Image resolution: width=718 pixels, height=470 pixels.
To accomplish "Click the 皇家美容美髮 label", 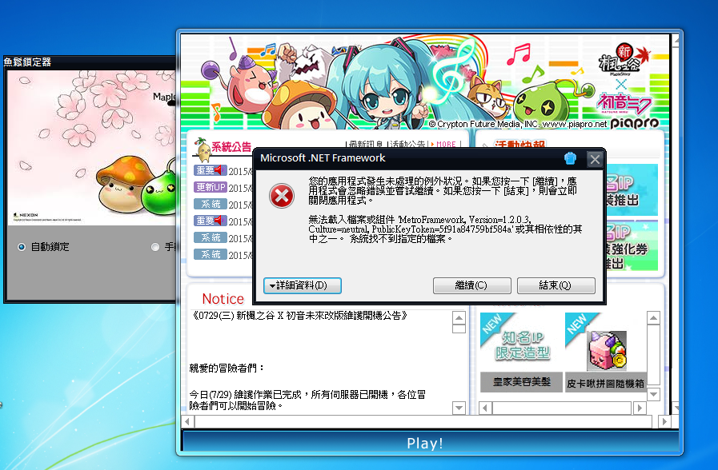I will point(522,382).
